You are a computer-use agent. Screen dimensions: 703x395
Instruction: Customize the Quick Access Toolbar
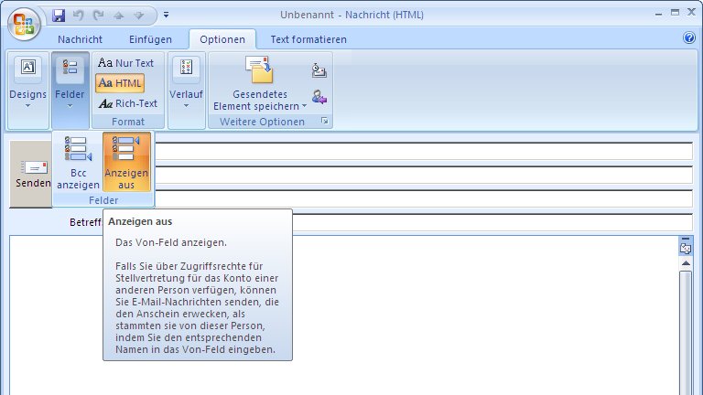tap(166, 15)
